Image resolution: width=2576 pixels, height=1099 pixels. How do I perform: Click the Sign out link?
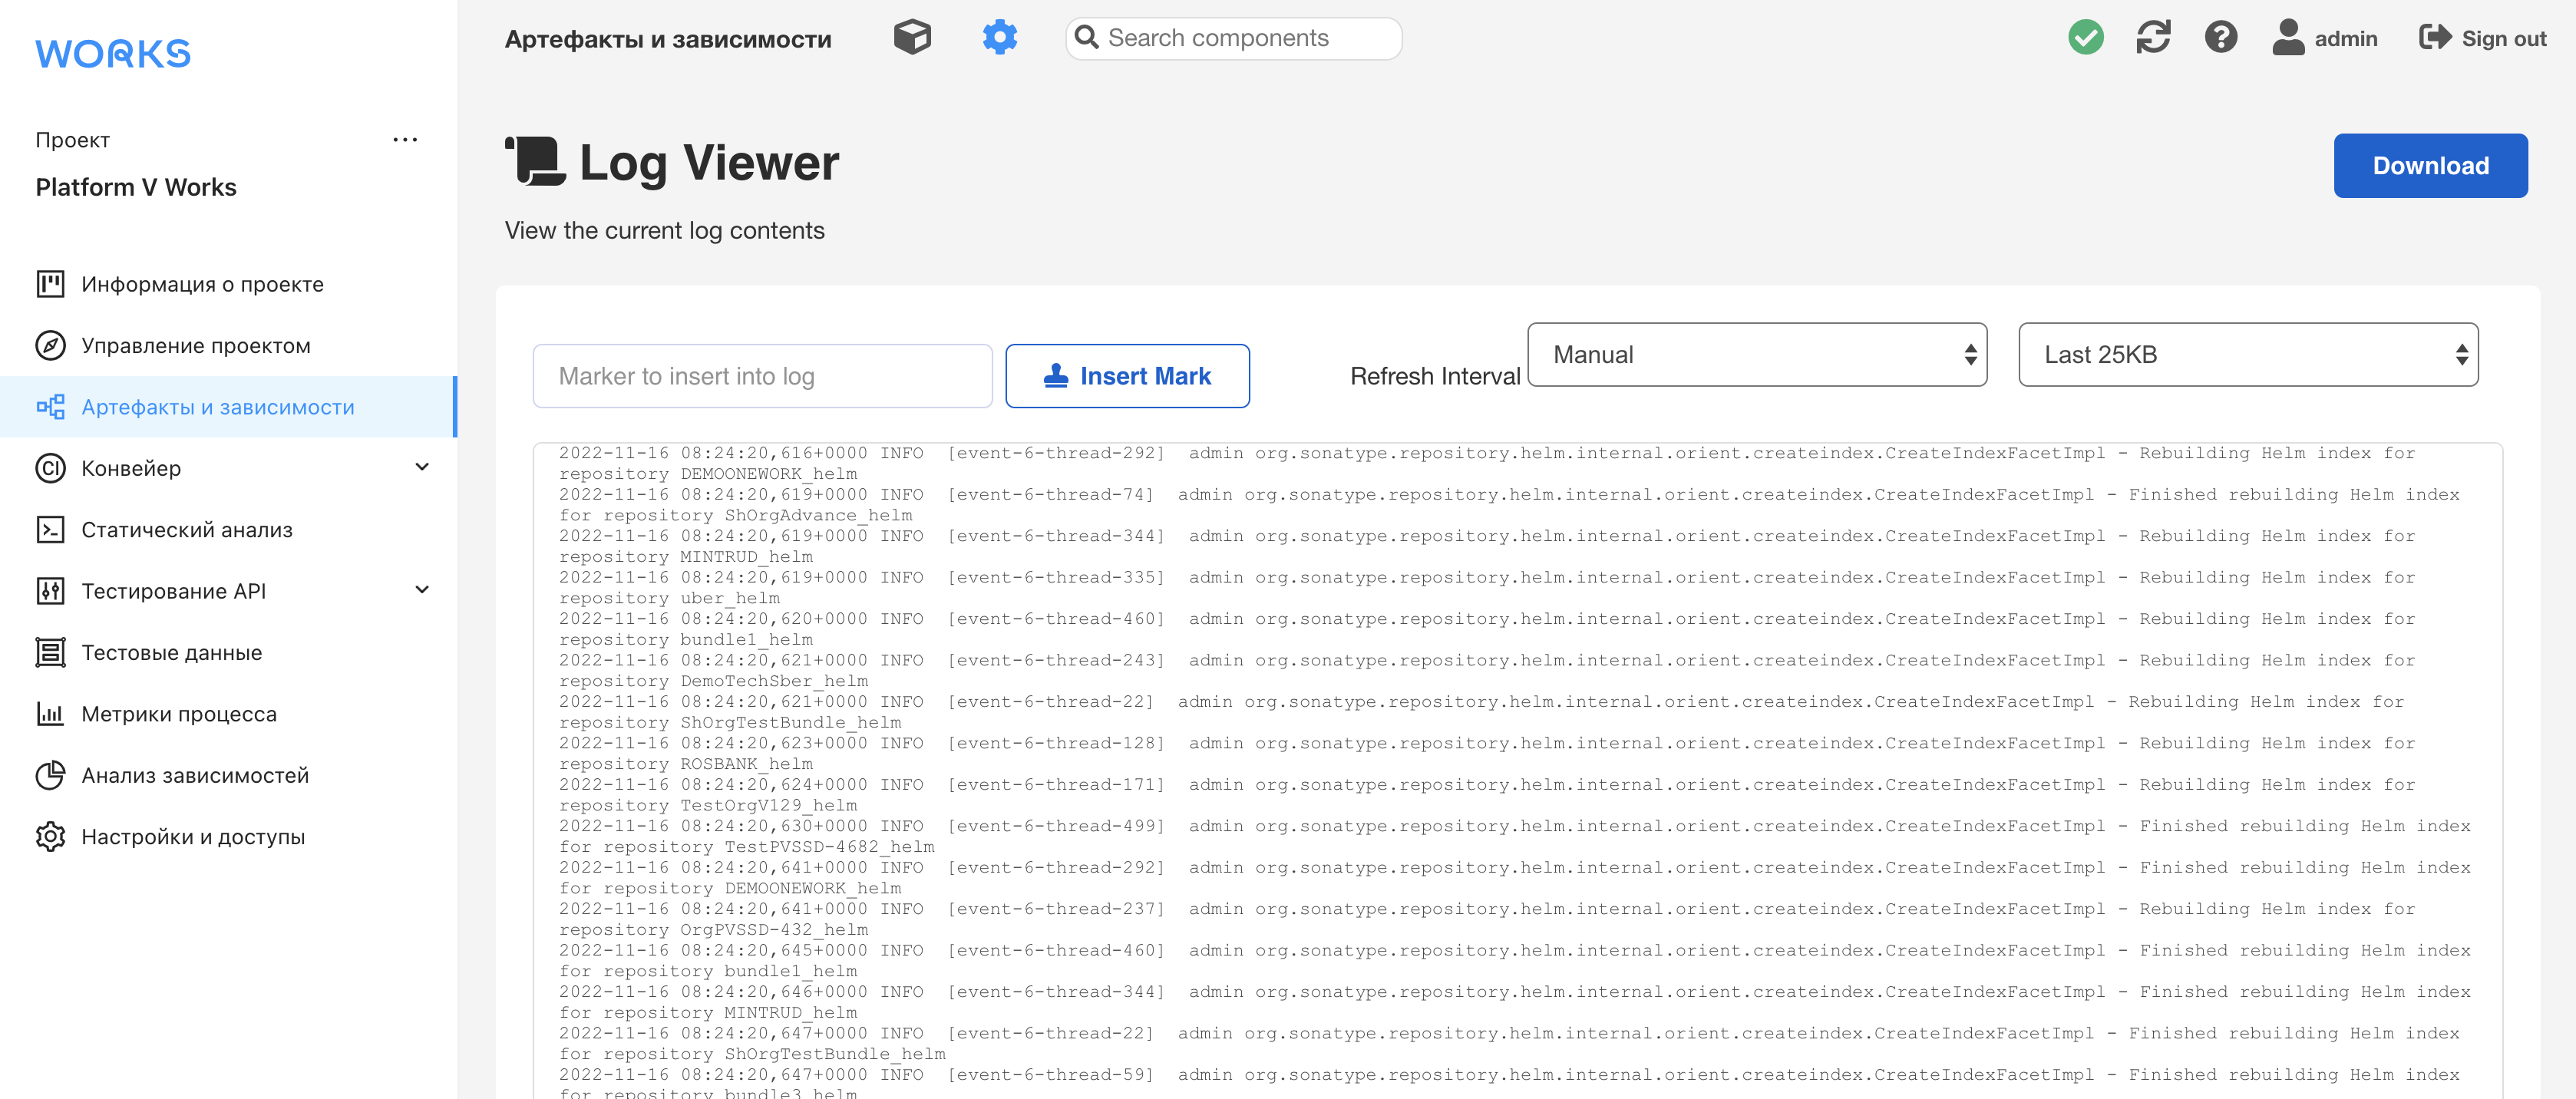tap(2482, 38)
